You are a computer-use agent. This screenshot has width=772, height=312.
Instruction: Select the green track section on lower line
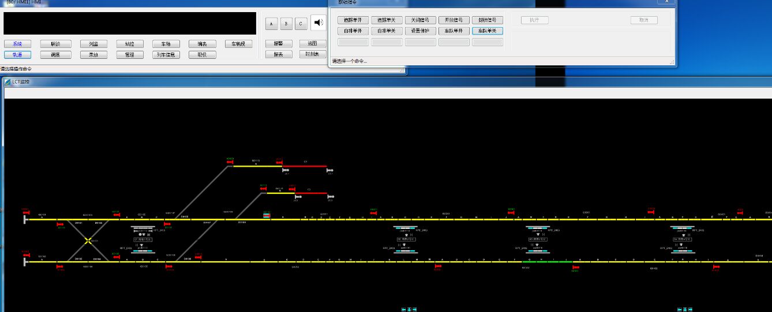(547, 262)
